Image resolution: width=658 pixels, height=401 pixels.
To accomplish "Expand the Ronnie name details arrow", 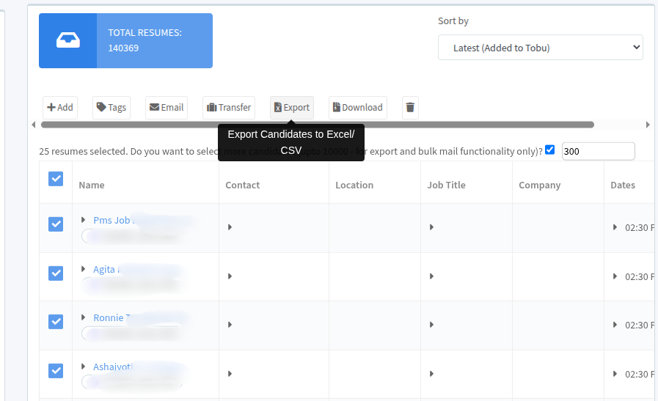I will coord(83,317).
